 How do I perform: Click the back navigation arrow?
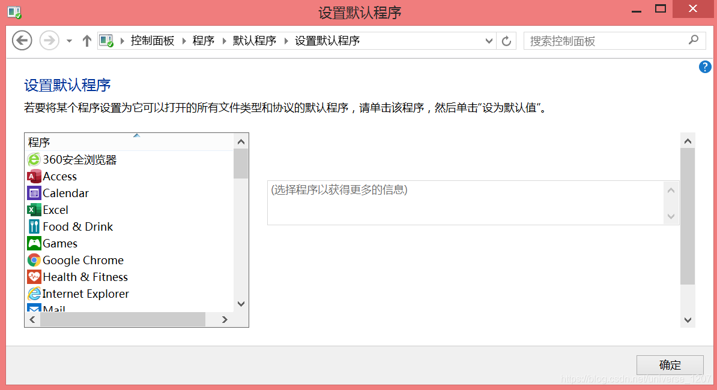[22, 41]
